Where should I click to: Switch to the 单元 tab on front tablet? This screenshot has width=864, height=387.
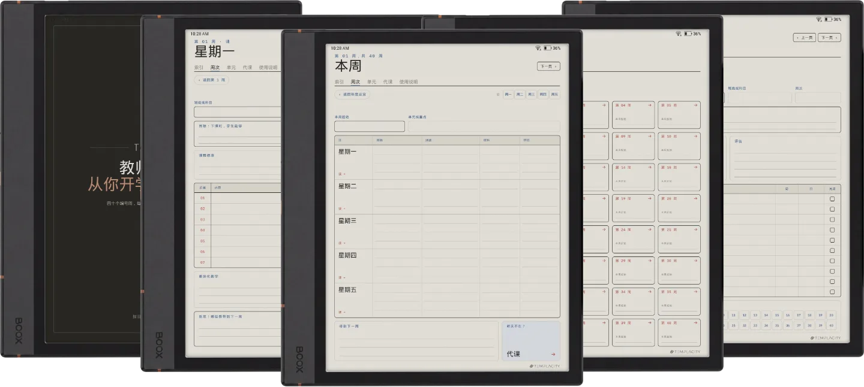tap(371, 81)
